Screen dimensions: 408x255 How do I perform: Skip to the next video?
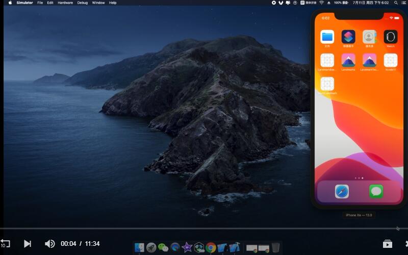pos(28,244)
